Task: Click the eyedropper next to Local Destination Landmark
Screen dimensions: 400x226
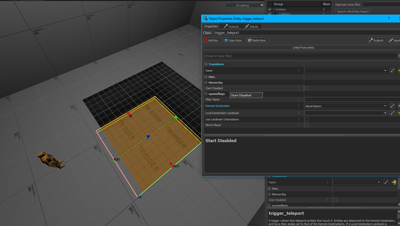Action: 393,113
